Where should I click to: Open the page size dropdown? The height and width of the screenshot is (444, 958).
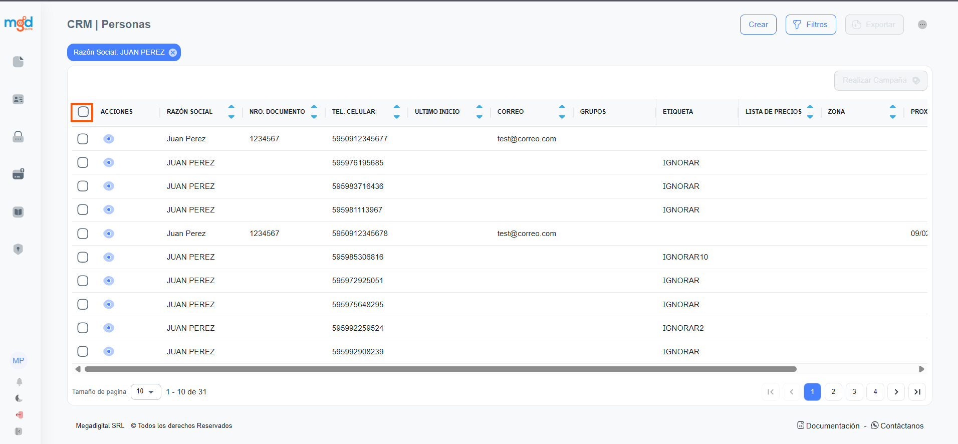tap(146, 391)
